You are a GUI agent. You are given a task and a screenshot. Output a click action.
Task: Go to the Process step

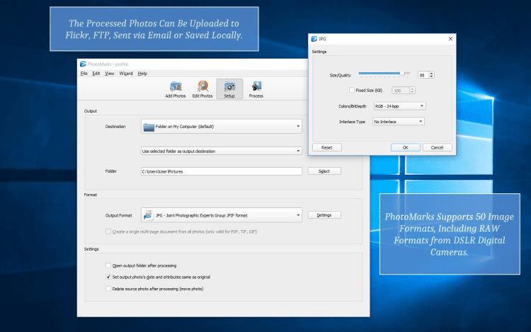click(x=256, y=89)
